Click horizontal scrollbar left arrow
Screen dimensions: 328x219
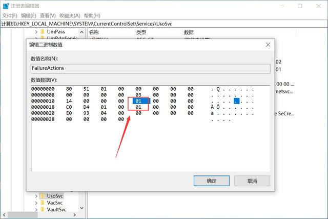click(x=4, y=215)
